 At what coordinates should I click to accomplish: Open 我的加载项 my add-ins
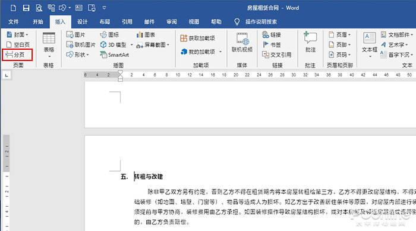pos(198,52)
